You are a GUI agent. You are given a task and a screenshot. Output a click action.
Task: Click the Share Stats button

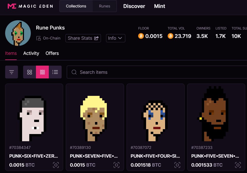tap(83, 38)
